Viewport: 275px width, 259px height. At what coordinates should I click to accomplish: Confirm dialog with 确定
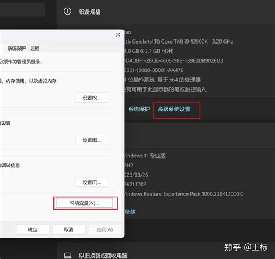(x=32, y=229)
